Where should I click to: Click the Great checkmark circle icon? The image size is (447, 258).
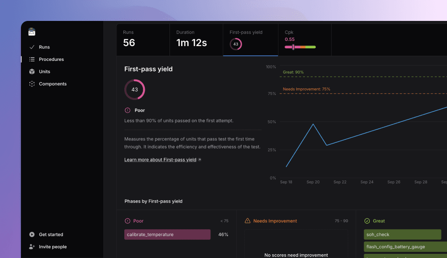367,221
